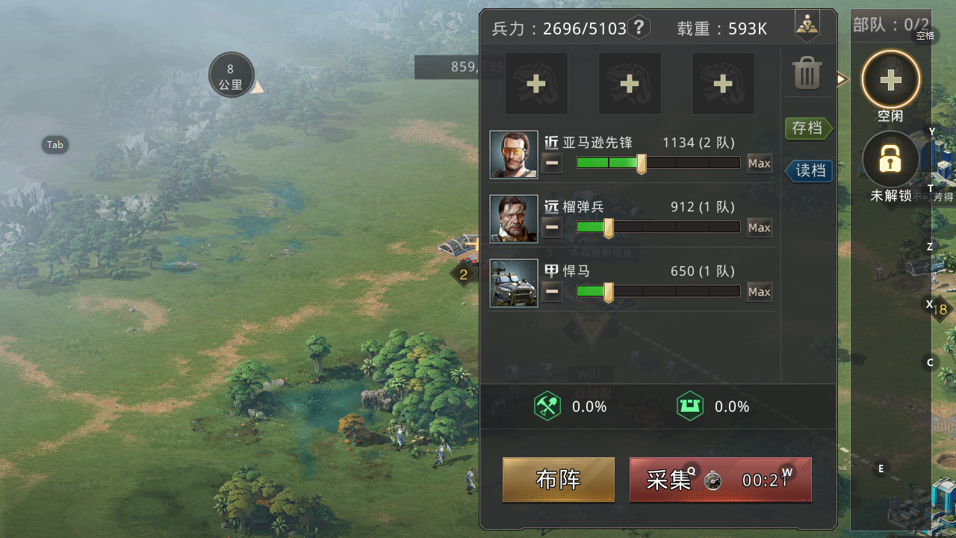Viewport: 956px width, 538px height.
Task: Click the 读档 load formation tab
Action: pyautogui.click(x=809, y=170)
